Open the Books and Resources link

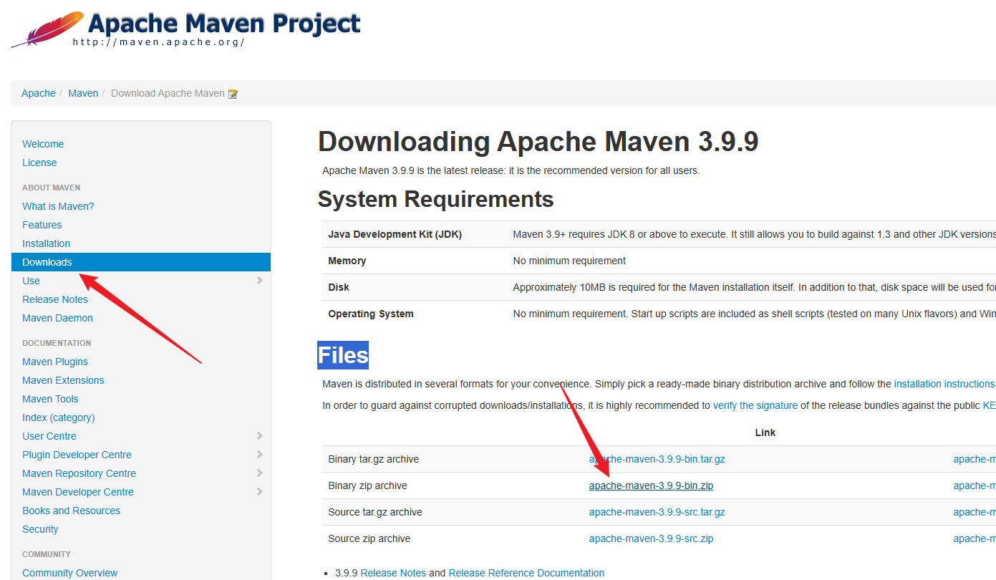pos(71,511)
